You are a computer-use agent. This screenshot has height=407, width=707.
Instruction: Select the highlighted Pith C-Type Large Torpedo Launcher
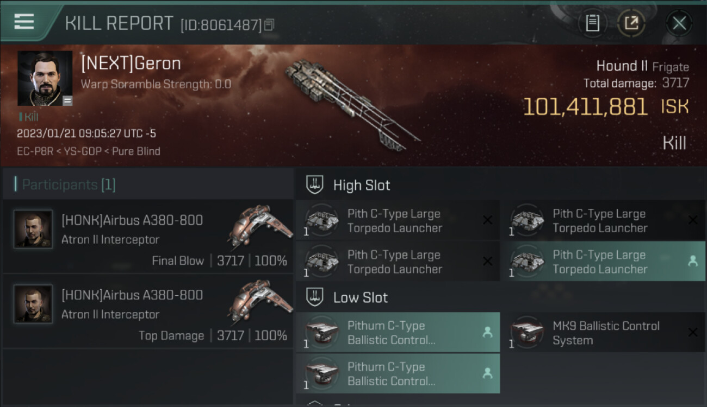[x=602, y=262]
